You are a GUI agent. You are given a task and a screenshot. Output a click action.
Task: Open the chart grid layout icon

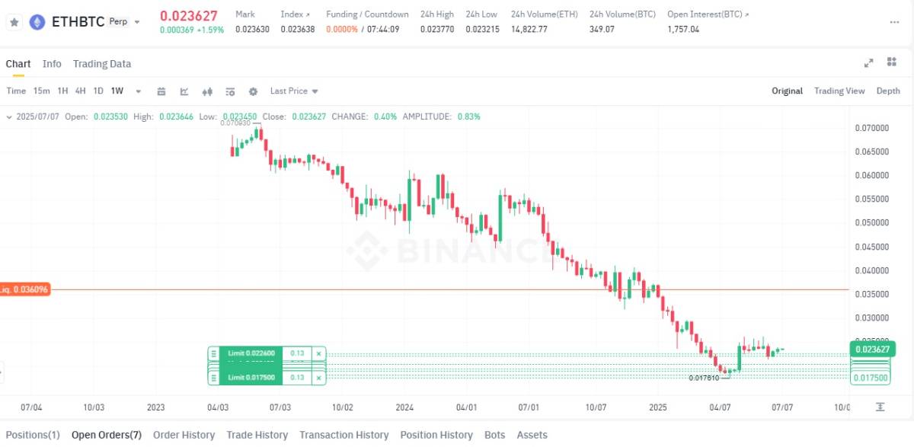(891, 62)
